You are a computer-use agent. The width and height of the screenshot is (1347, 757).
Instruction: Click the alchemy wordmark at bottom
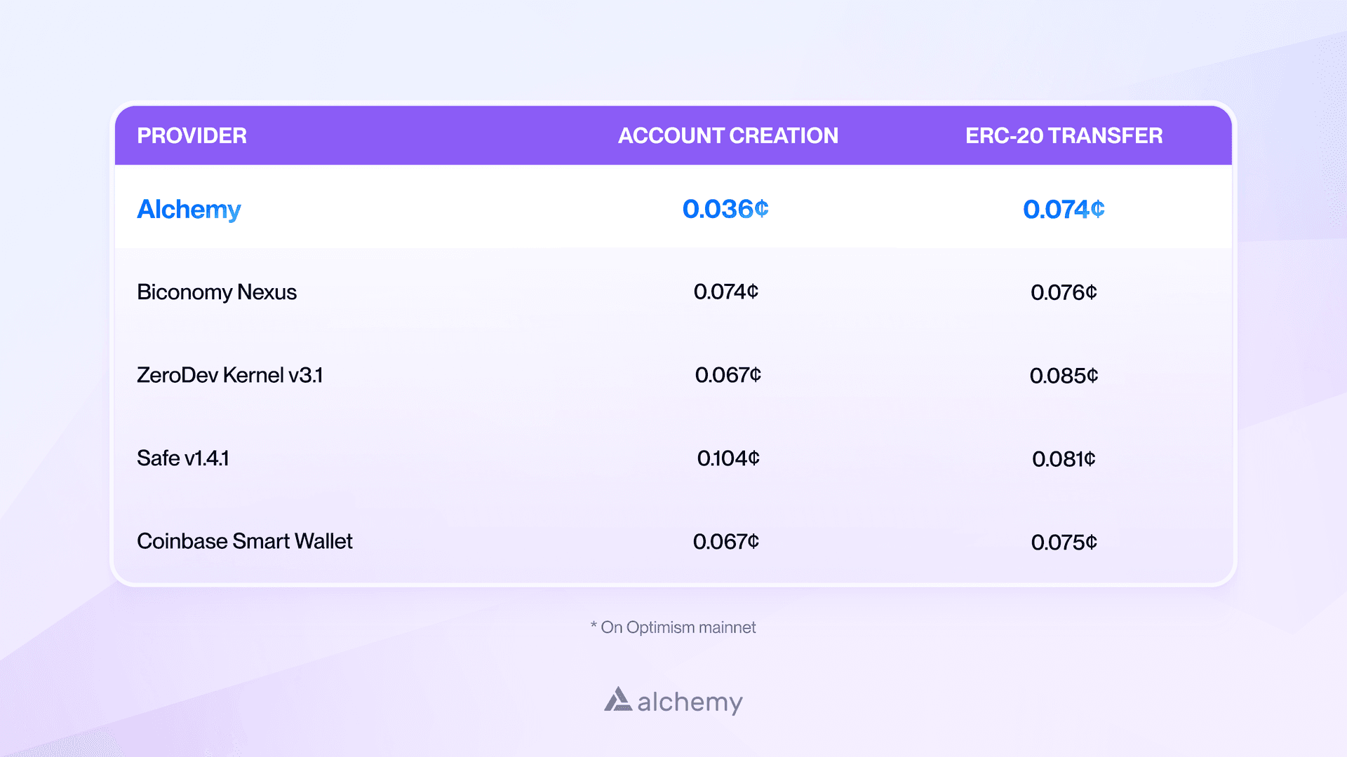pyautogui.click(x=690, y=702)
